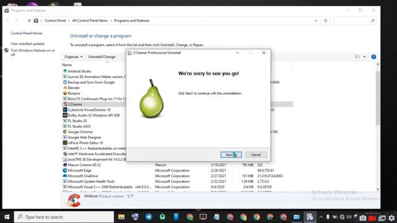Open Telegram from the taskbar
397x223 pixels.
(149, 217)
